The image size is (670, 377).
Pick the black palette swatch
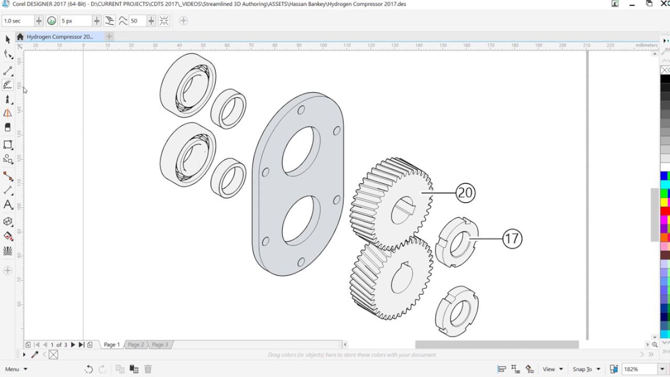pos(665,79)
